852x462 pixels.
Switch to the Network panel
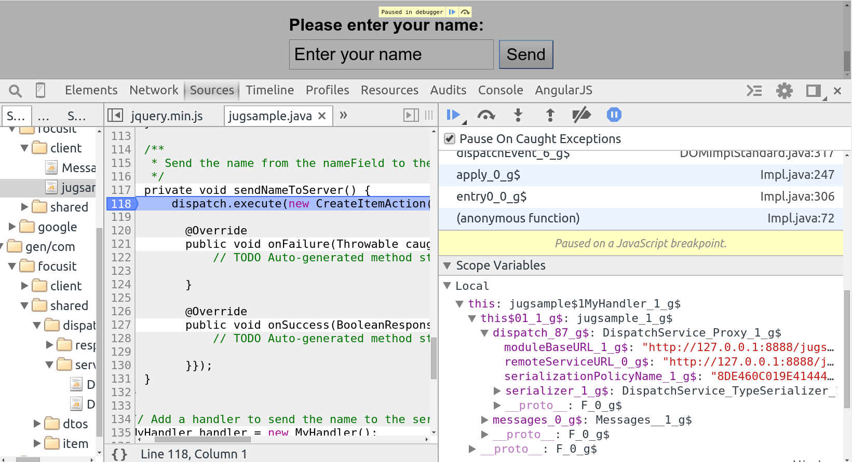pos(154,90)
